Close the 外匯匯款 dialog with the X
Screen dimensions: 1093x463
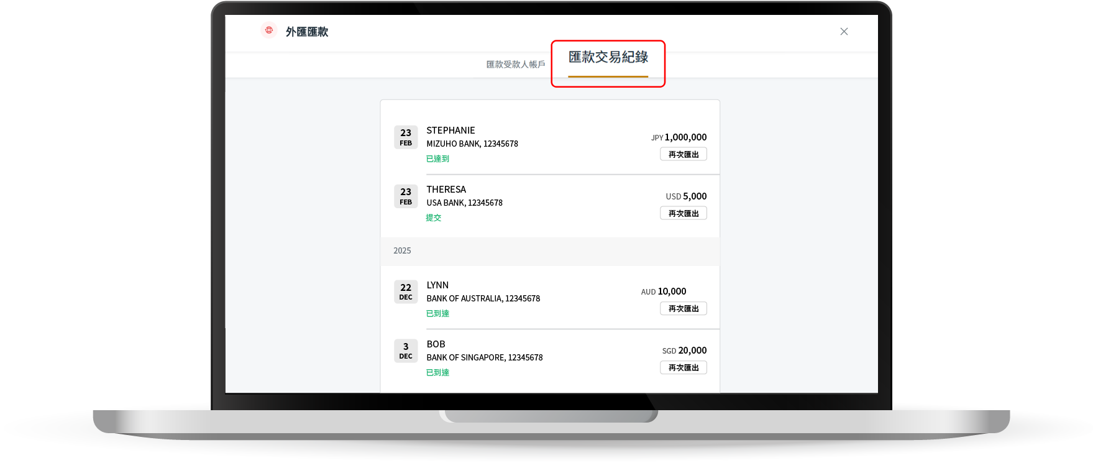(844, 32)
